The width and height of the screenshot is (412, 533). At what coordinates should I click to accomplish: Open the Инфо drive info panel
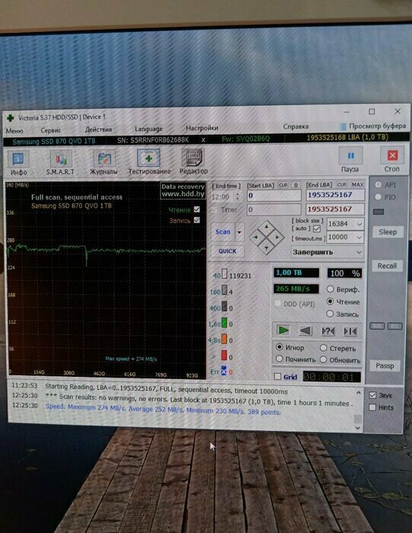coord(19,163)
